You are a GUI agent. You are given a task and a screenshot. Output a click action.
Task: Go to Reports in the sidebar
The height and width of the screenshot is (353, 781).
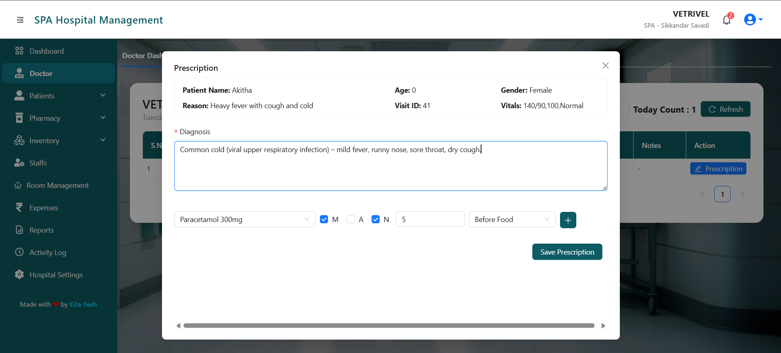click(42, 230)
